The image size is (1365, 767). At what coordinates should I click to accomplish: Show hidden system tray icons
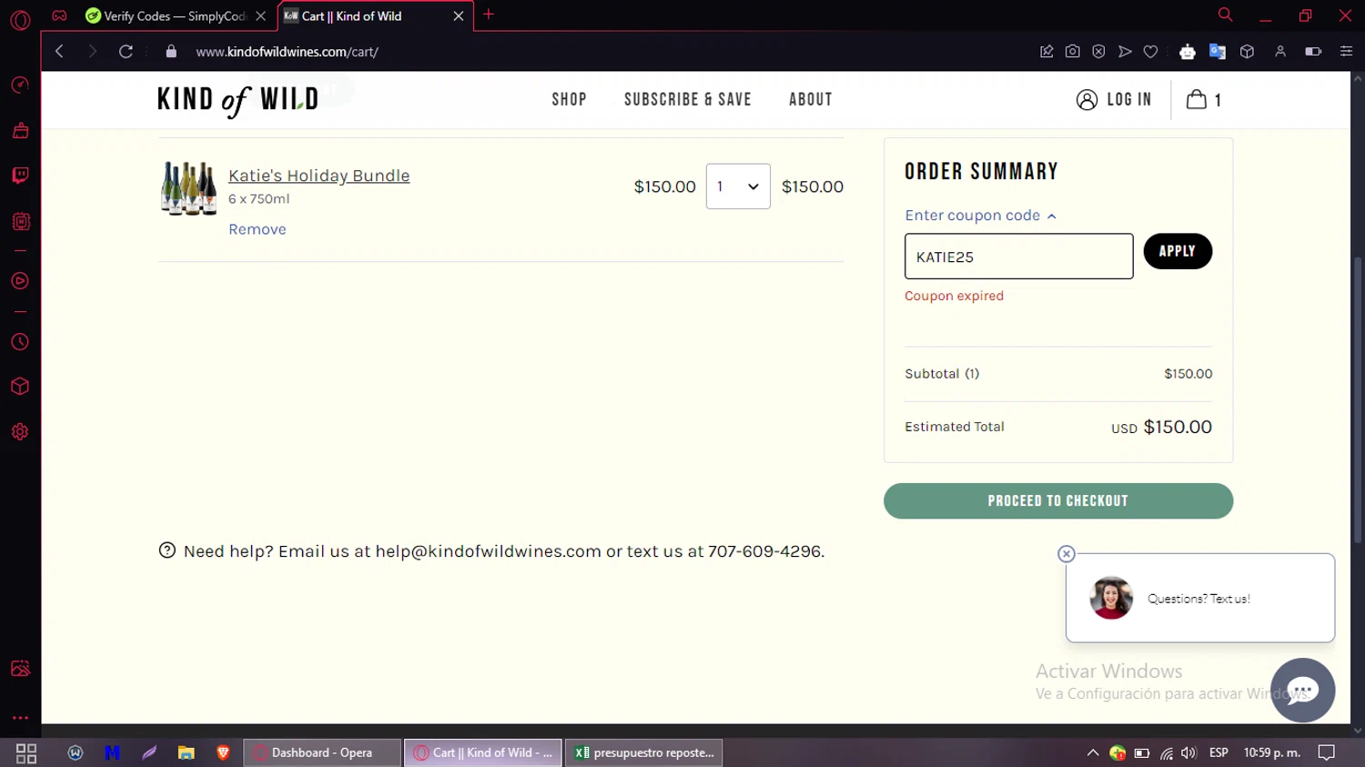click(1093, 752)
